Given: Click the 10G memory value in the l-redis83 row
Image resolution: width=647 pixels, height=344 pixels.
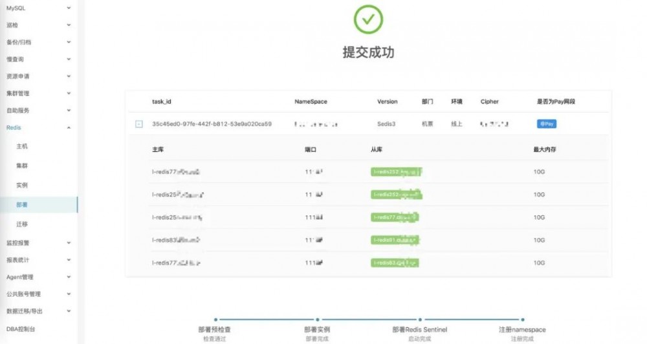Looking at the screenshot, I should point(539,240).
